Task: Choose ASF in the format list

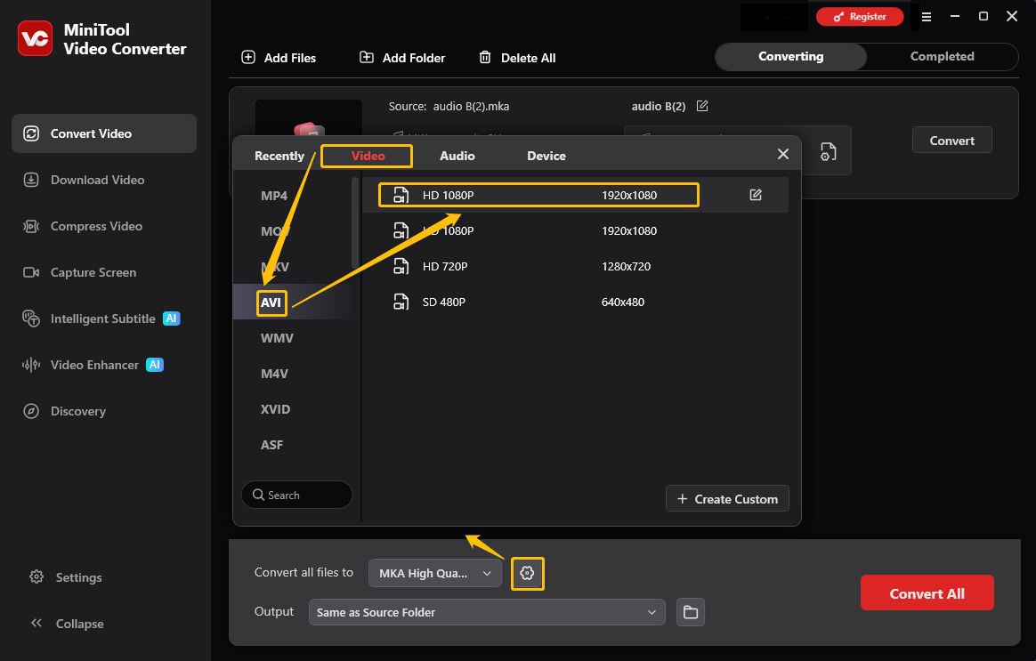Action: tap(271, 445)
